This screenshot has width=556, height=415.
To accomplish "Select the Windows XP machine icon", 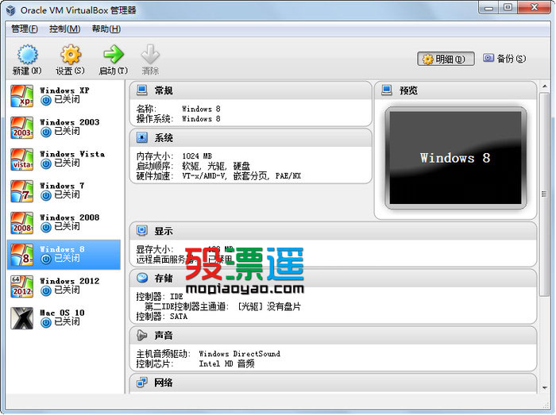I will click(22, 95).
